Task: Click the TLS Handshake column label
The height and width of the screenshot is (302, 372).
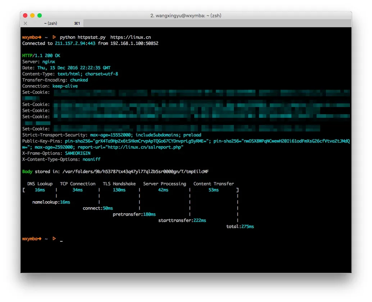Action: coord(119,183)
